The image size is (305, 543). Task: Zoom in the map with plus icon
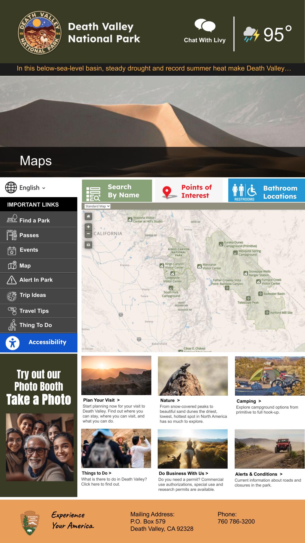click(x=88, y=227)
